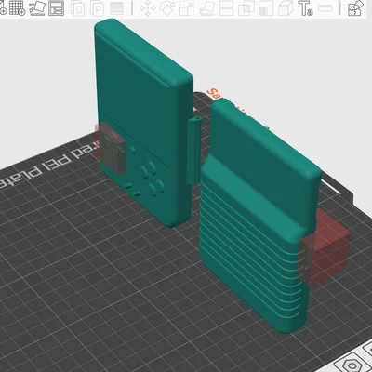
Task: Open the Assembly View puzzle icon
Action: pyautogui.click(x=355, y=8)
